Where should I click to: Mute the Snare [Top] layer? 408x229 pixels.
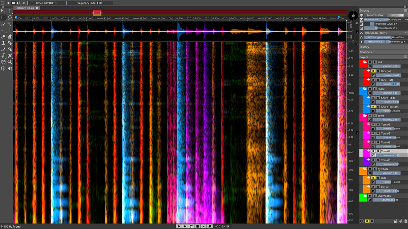click(x=373, y=98)
